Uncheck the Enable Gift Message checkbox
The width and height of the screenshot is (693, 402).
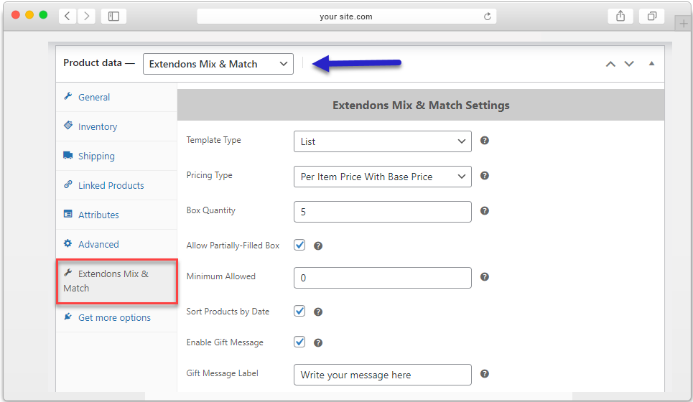pos(299,342)
